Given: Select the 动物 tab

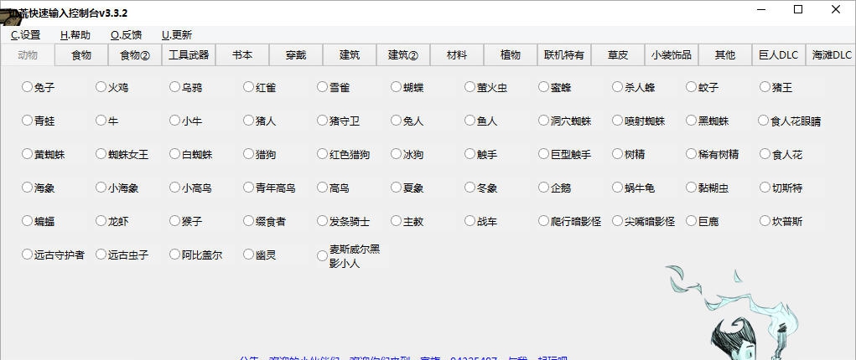Looking at the screenshot, I should 28,54.
